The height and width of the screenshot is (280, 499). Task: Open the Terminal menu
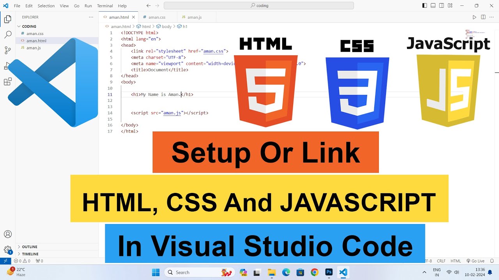[x=105, y=6]
